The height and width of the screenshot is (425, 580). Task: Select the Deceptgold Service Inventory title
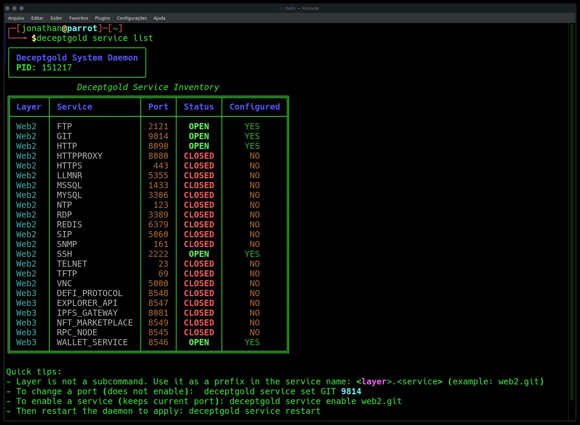(x=148, y=87)
